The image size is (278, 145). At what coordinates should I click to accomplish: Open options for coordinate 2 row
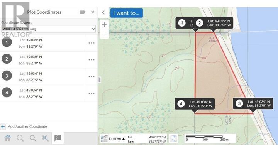click(x=92, y=60)
